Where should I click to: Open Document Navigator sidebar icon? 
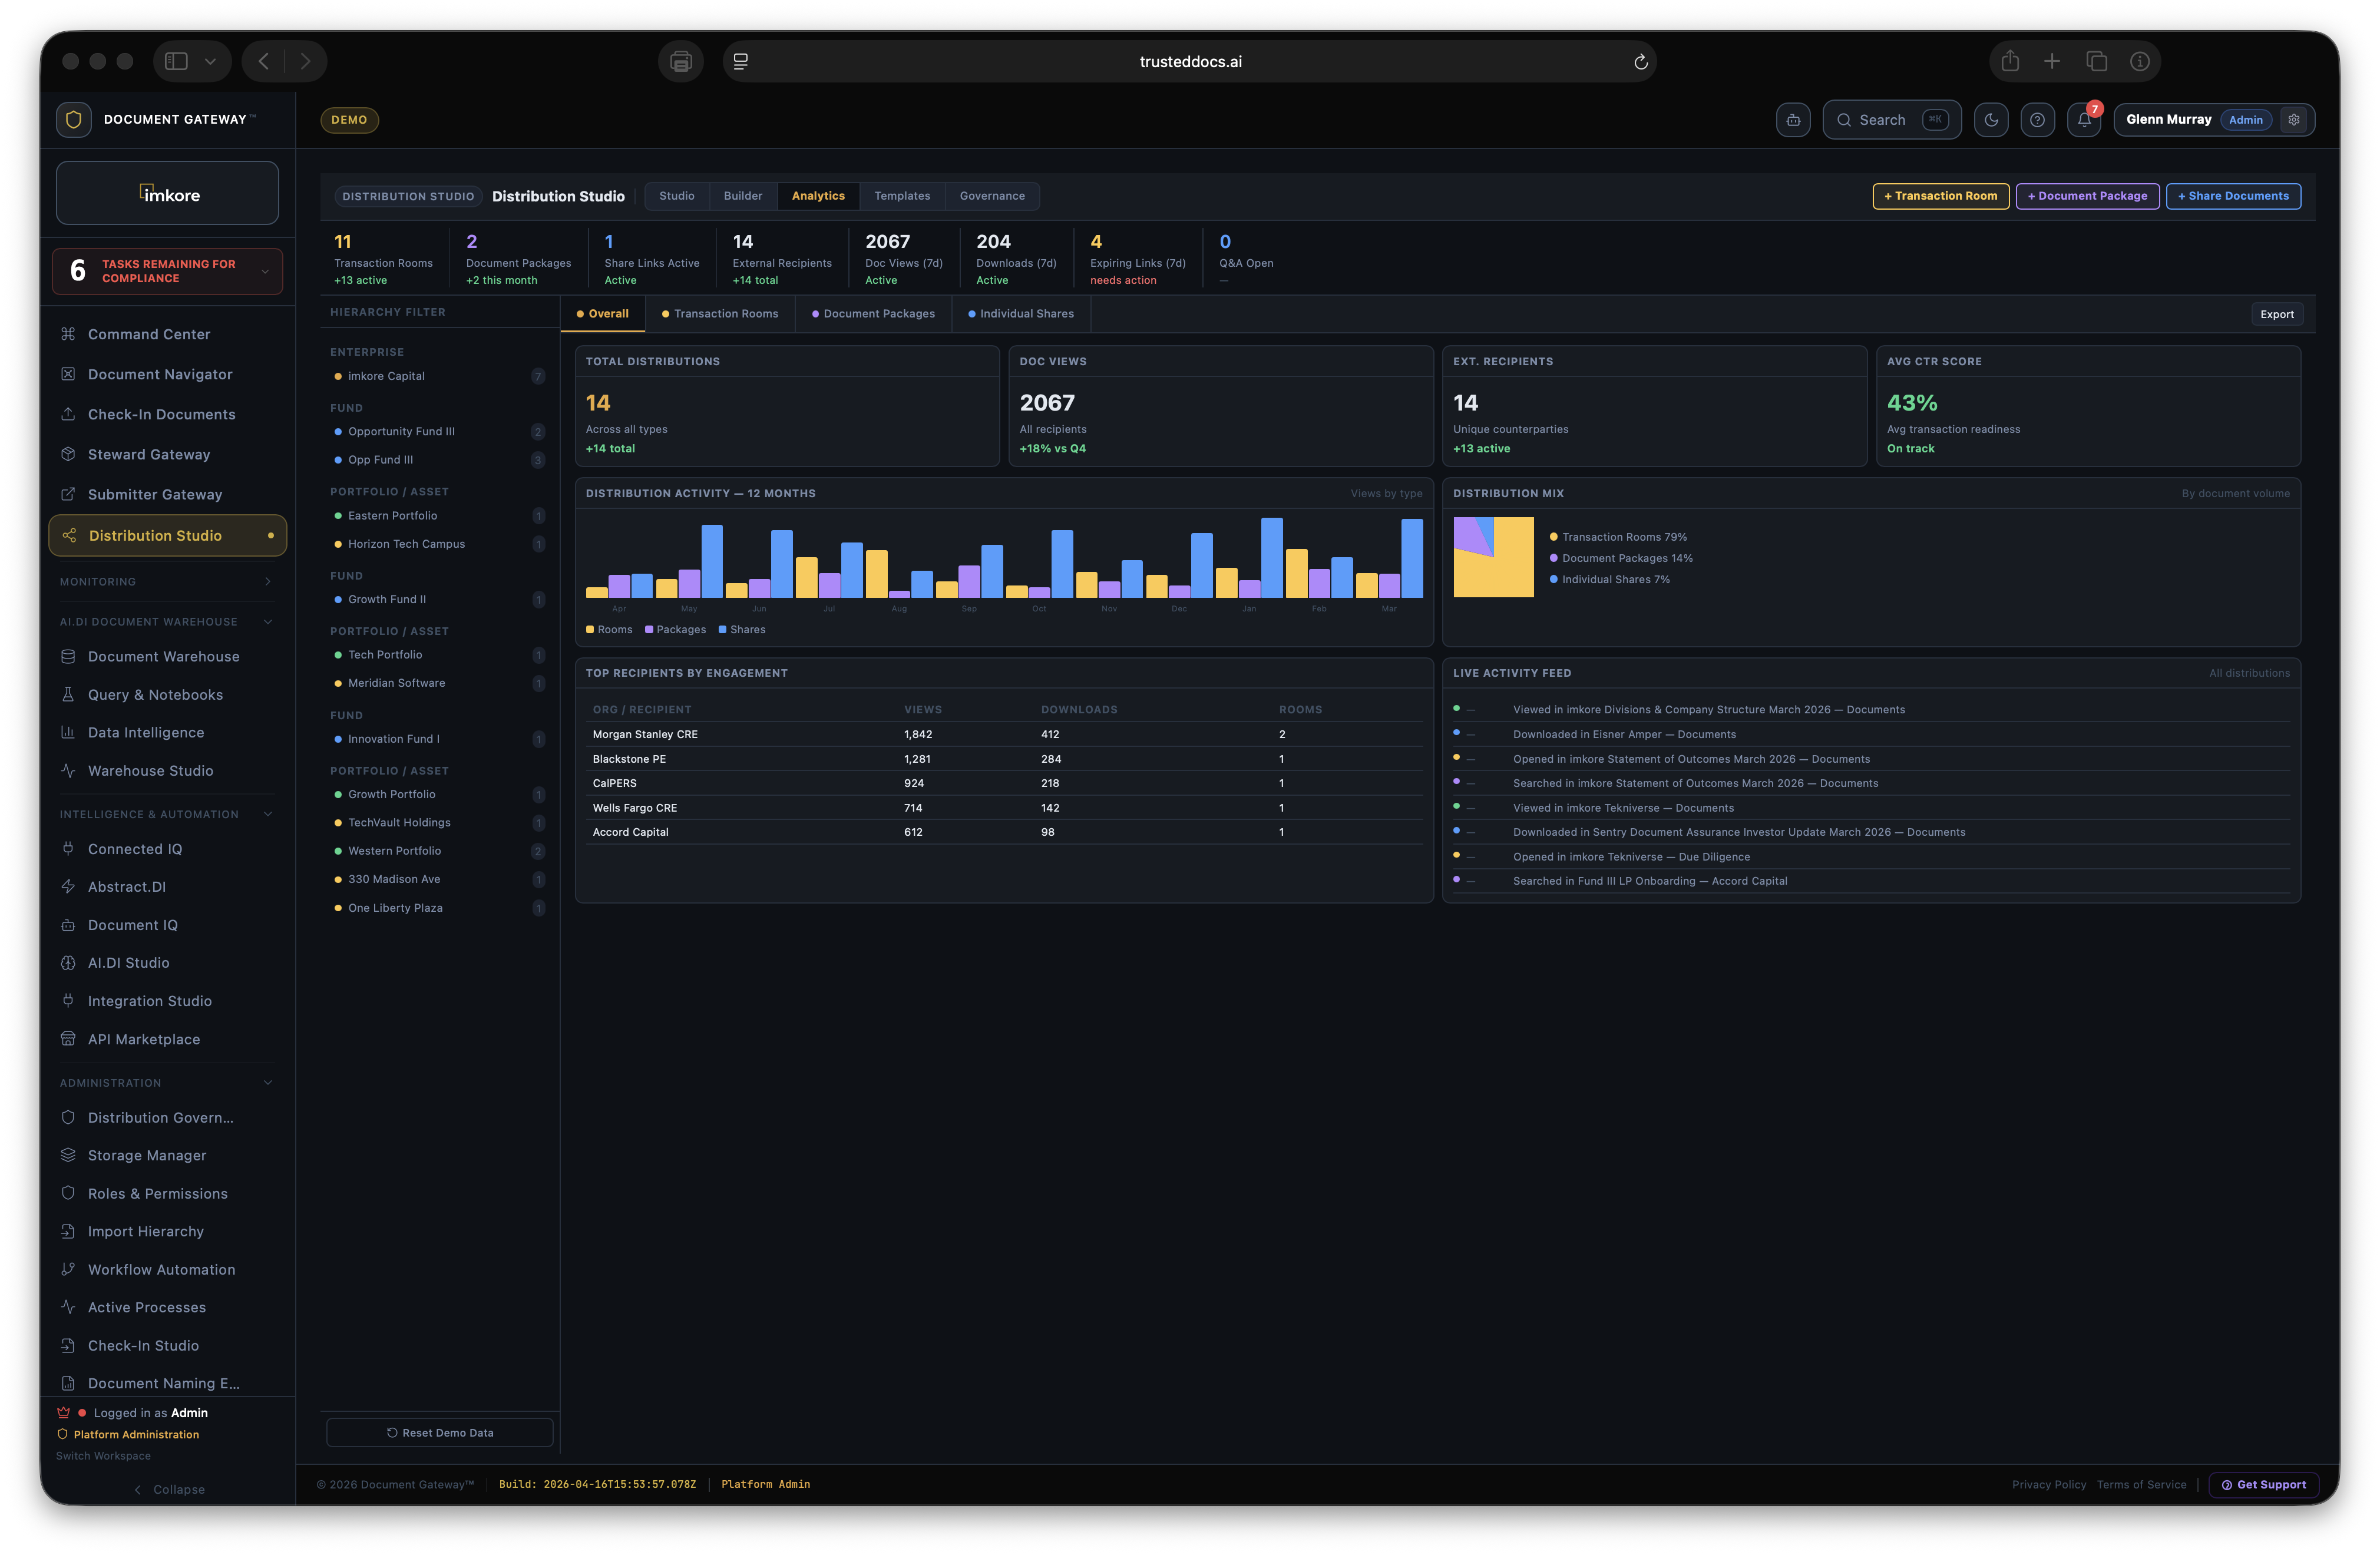pos(68,374)
